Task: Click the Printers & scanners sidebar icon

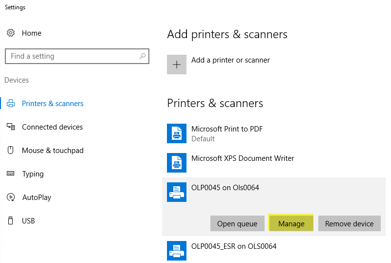Action: point(11,104)
